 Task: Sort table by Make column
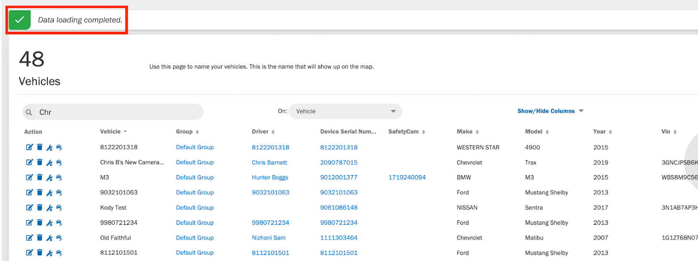click(x=468, y=131)
